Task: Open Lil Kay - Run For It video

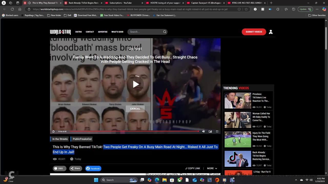Action: (262, 172)
